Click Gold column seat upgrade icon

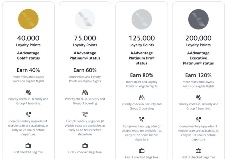[28, 115]
